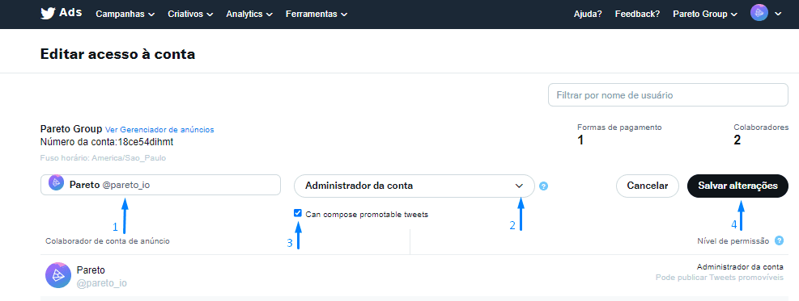This screenshot has width=799, height=301.
Task: Click the Feedback? link
Action: (x=637, y=15)
